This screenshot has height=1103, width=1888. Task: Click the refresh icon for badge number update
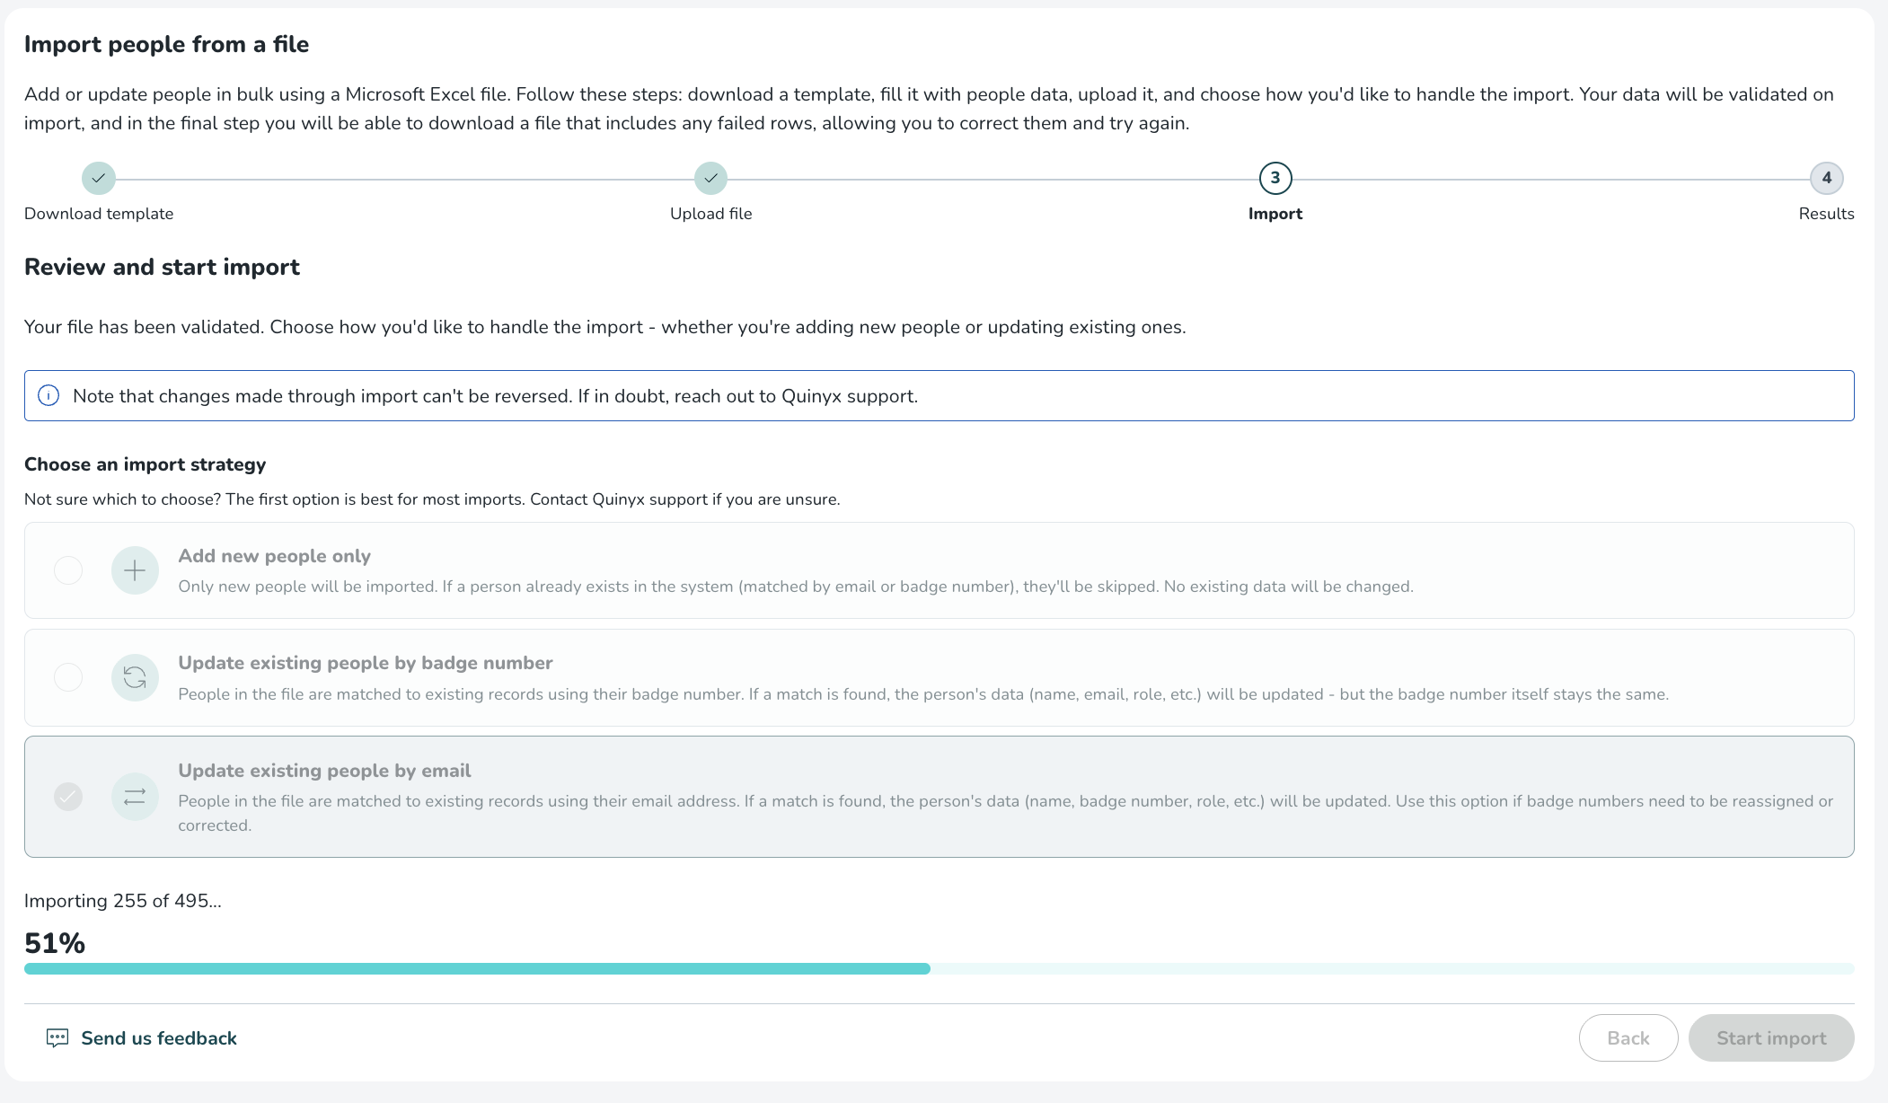(x=135, y=677)
